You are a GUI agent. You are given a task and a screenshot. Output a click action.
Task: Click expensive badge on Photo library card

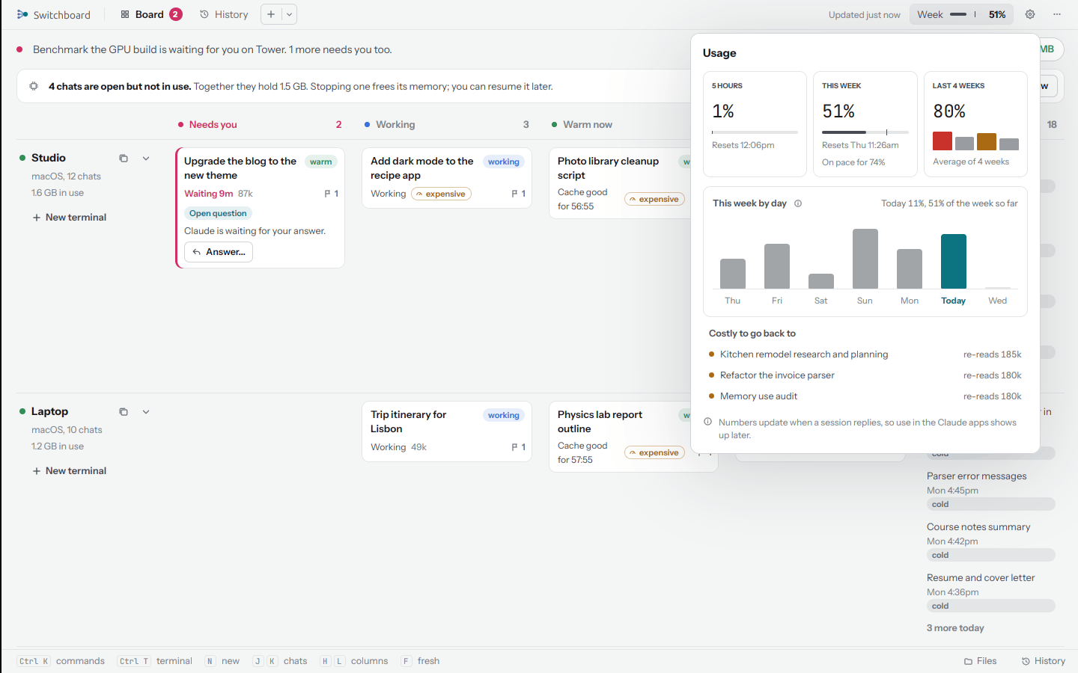[x=654, y=199]
